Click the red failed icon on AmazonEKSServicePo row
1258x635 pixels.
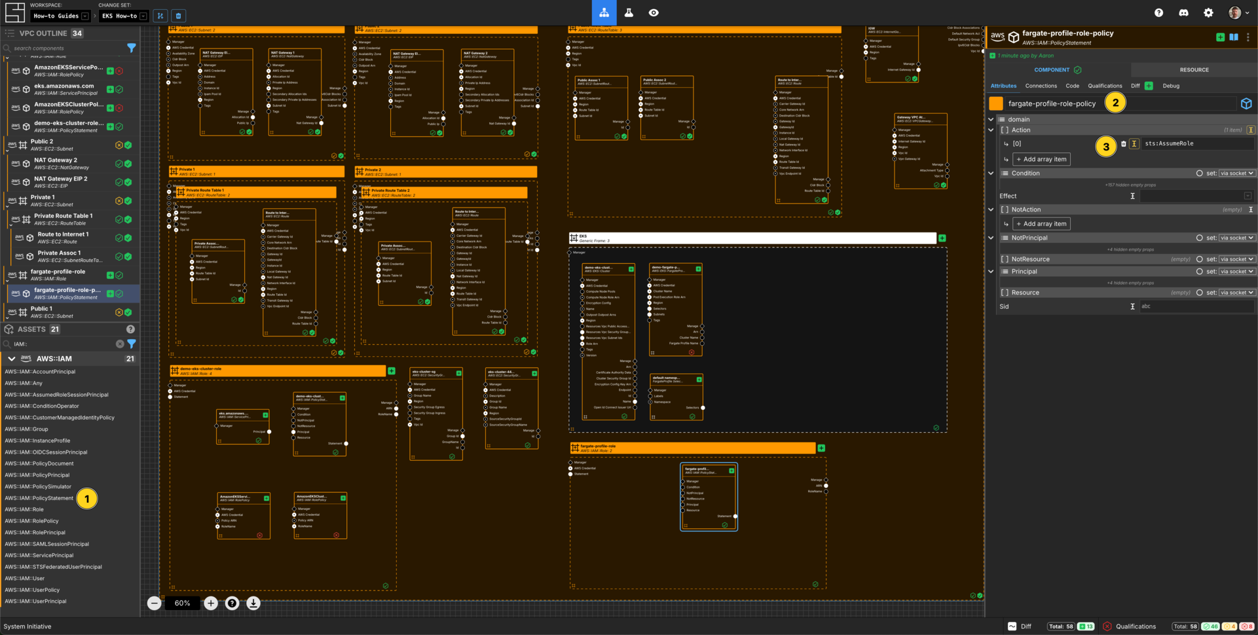[119, 71]
